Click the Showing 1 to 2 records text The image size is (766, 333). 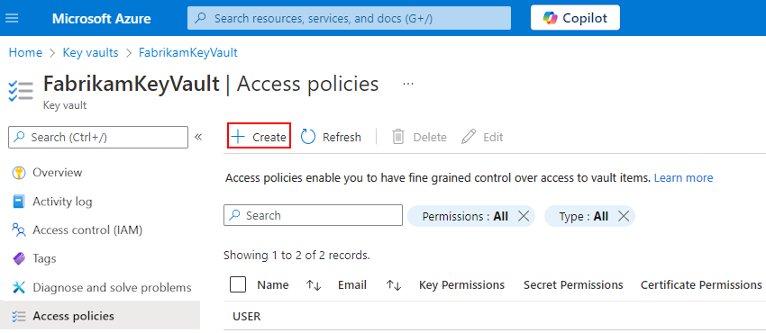[296, 255]
